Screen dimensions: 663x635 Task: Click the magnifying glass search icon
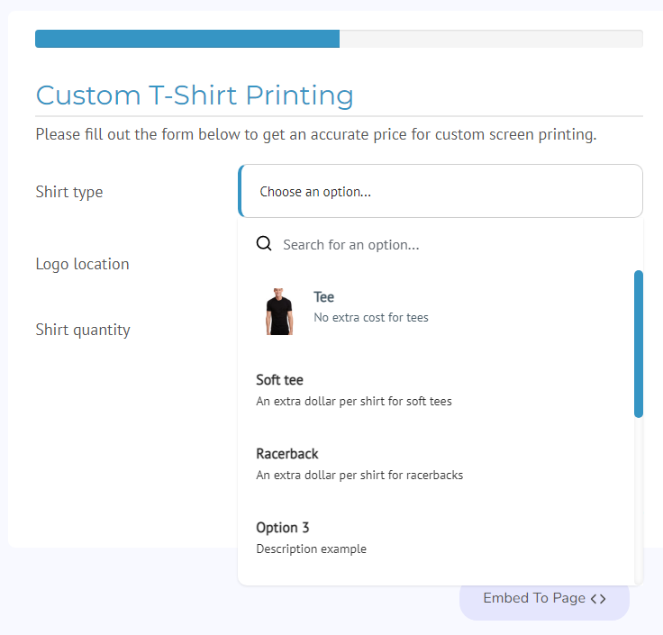(x=264, y=243)
